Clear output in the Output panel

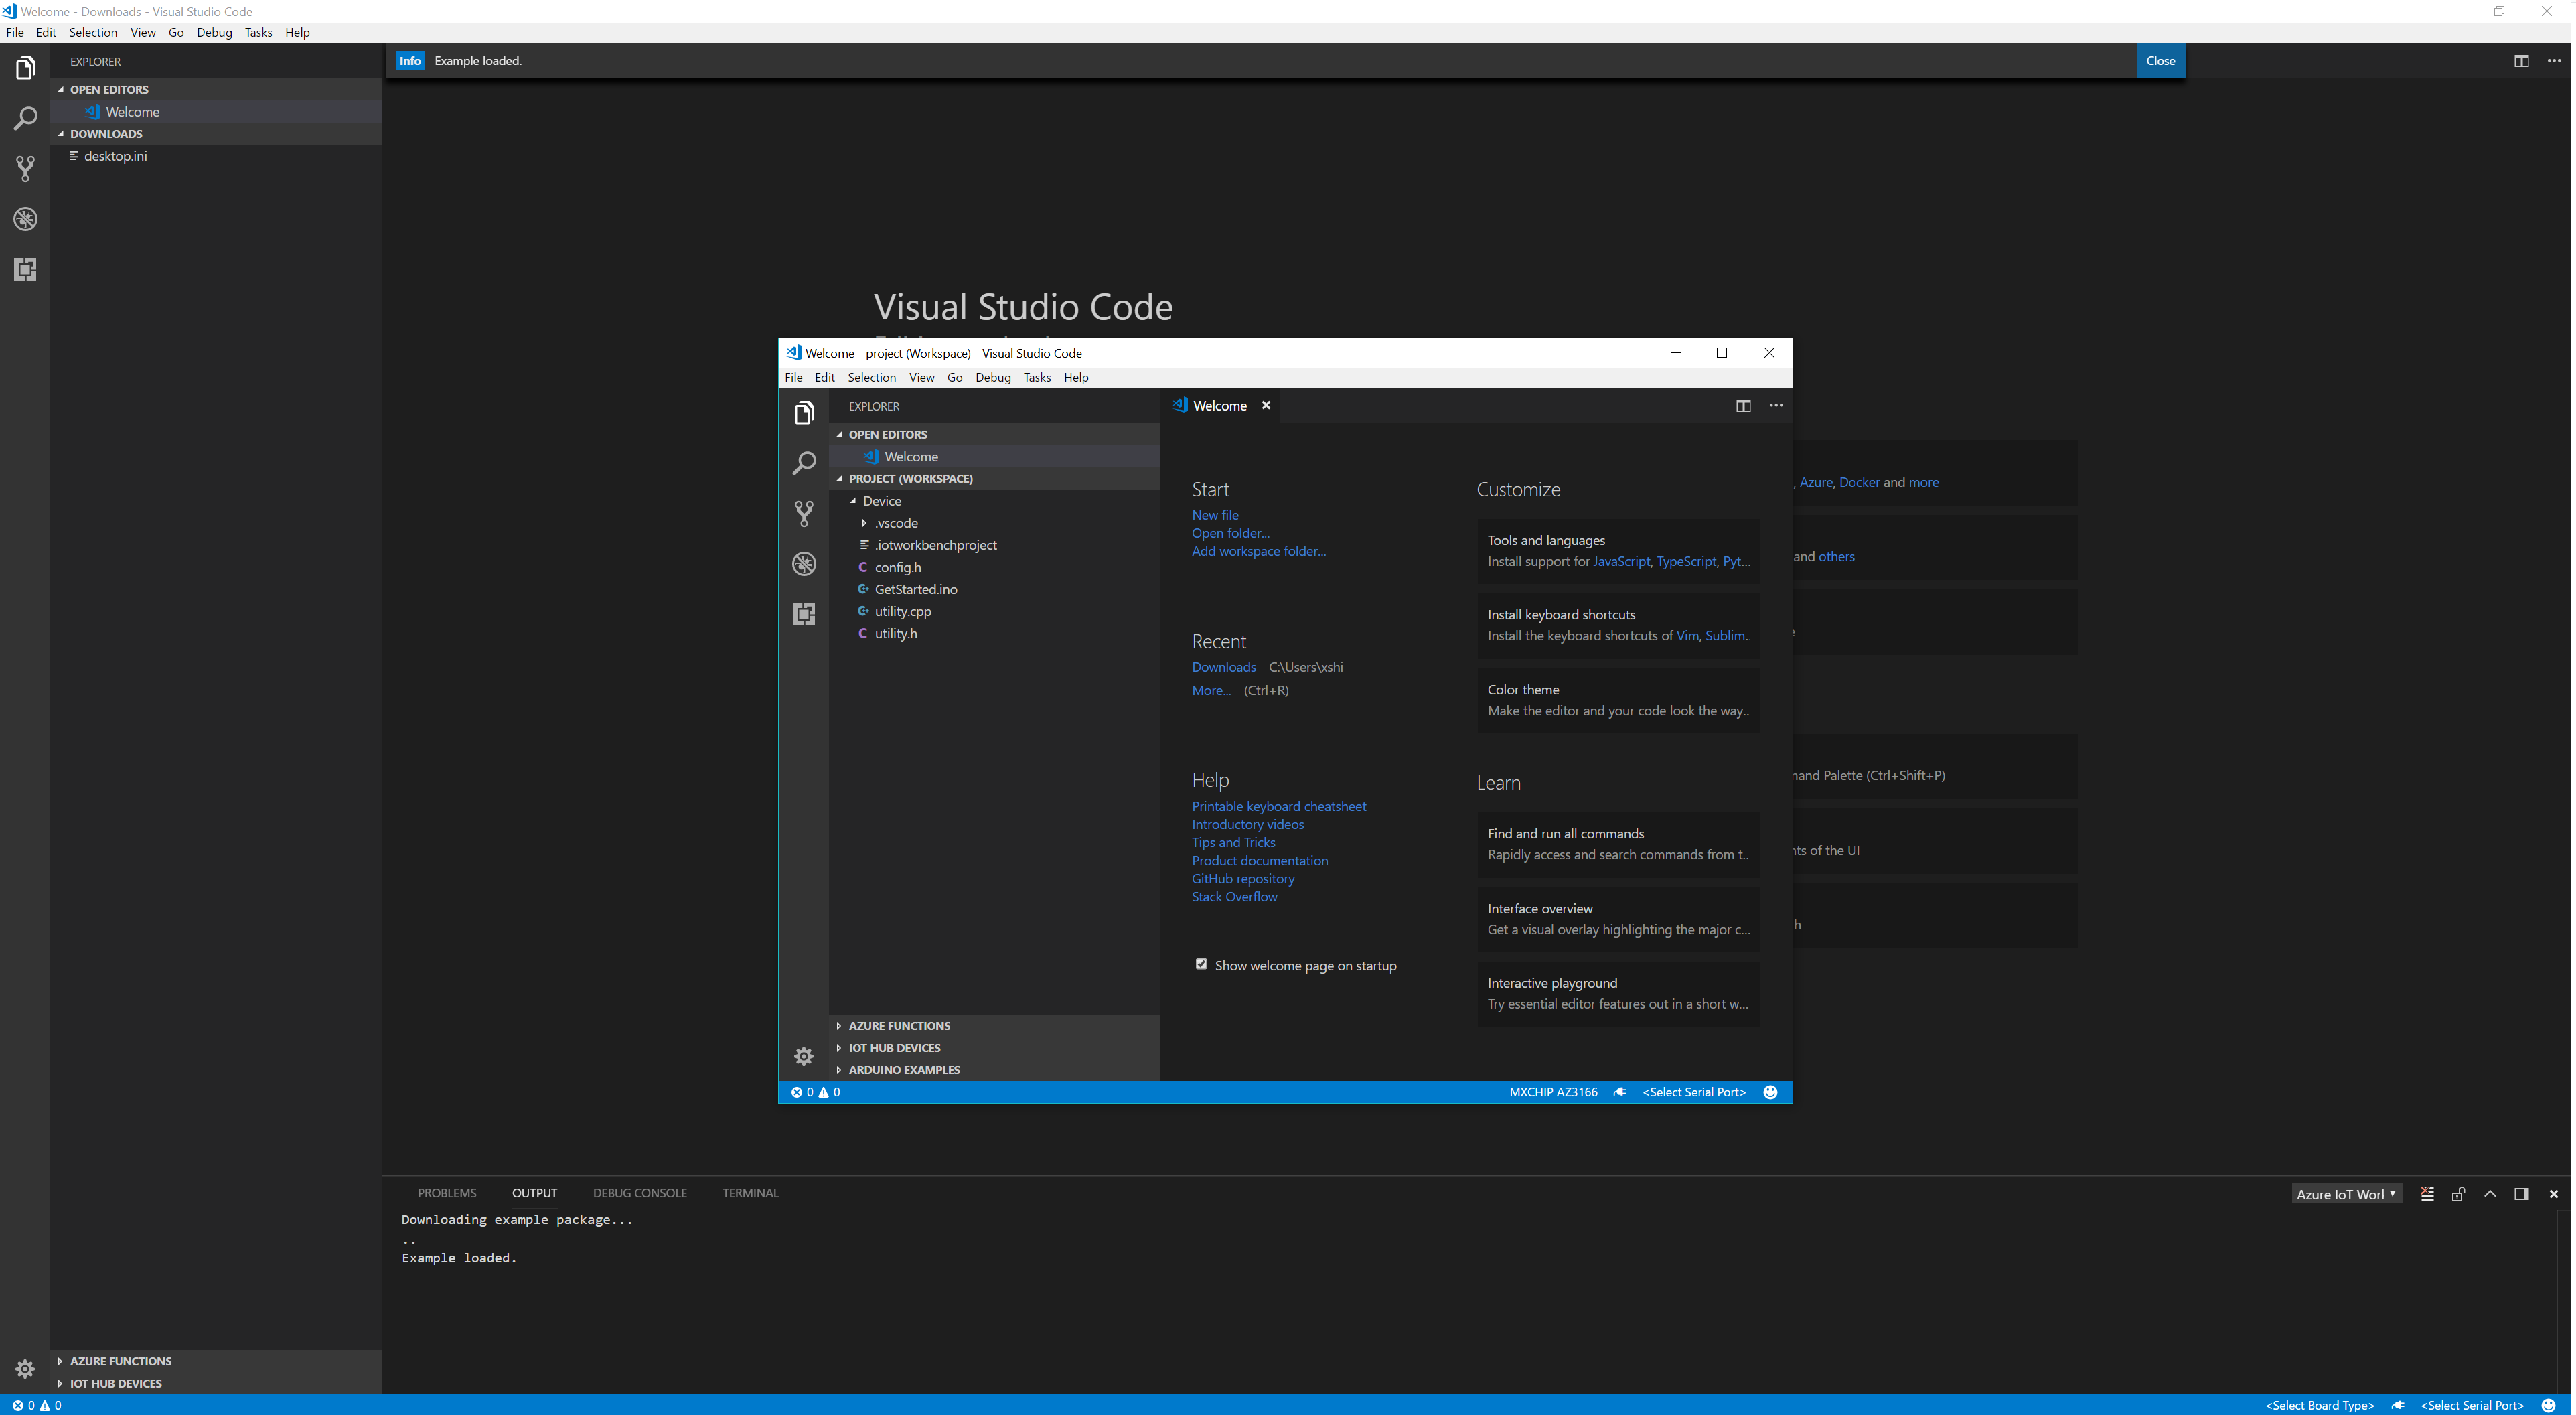point(2427,1194)
